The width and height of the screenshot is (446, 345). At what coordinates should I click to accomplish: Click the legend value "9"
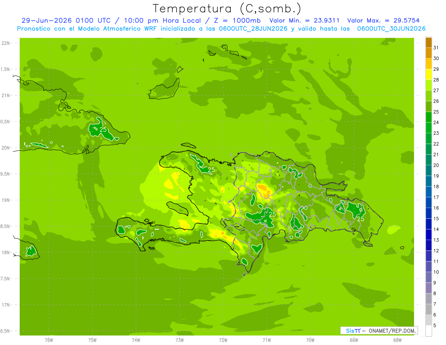pyautogui.click(x=435, y=283)
